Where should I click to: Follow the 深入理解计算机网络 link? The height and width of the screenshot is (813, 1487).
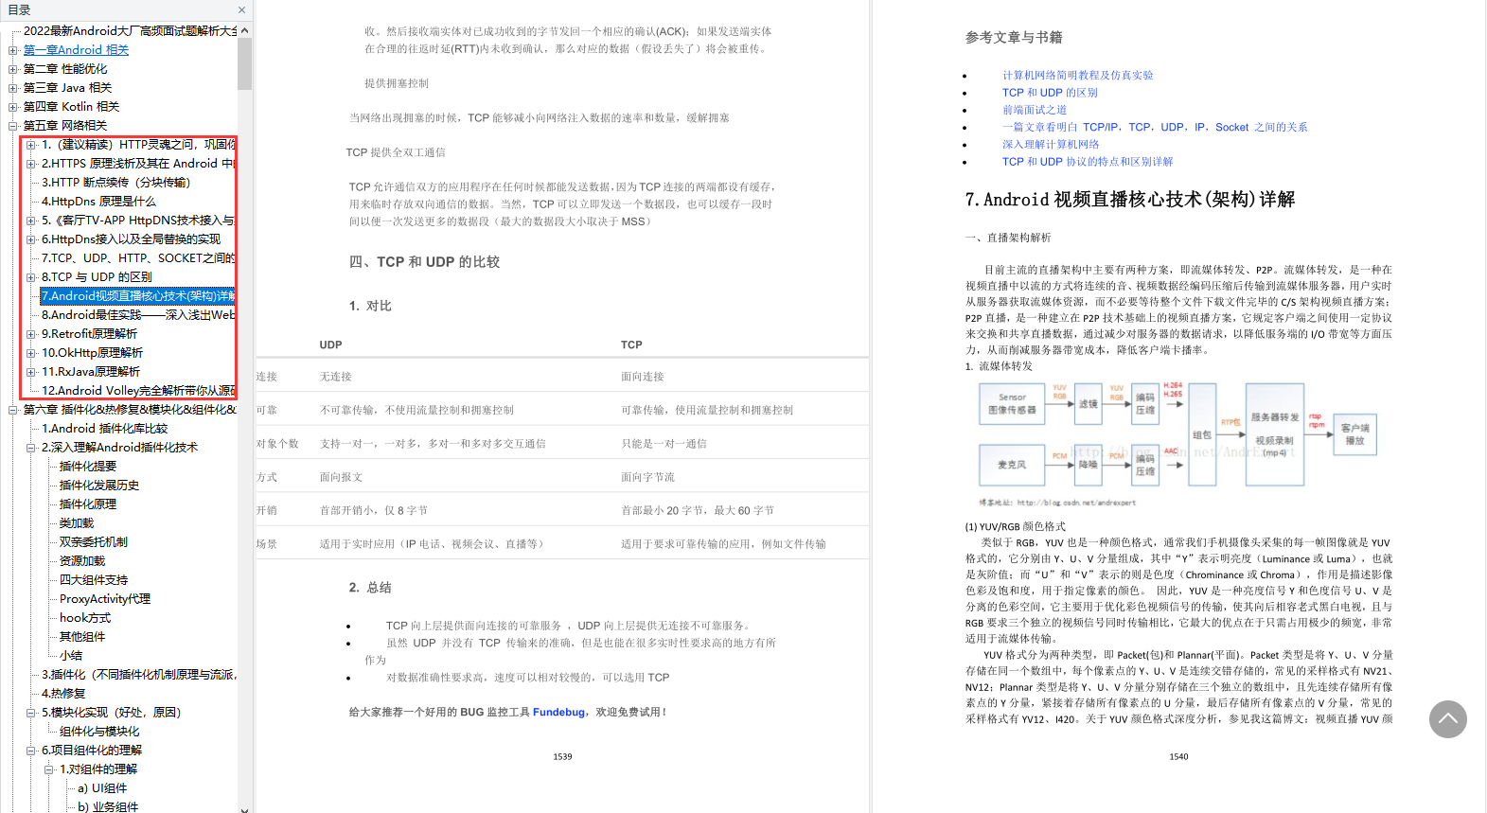click(x=1051, y=144)
